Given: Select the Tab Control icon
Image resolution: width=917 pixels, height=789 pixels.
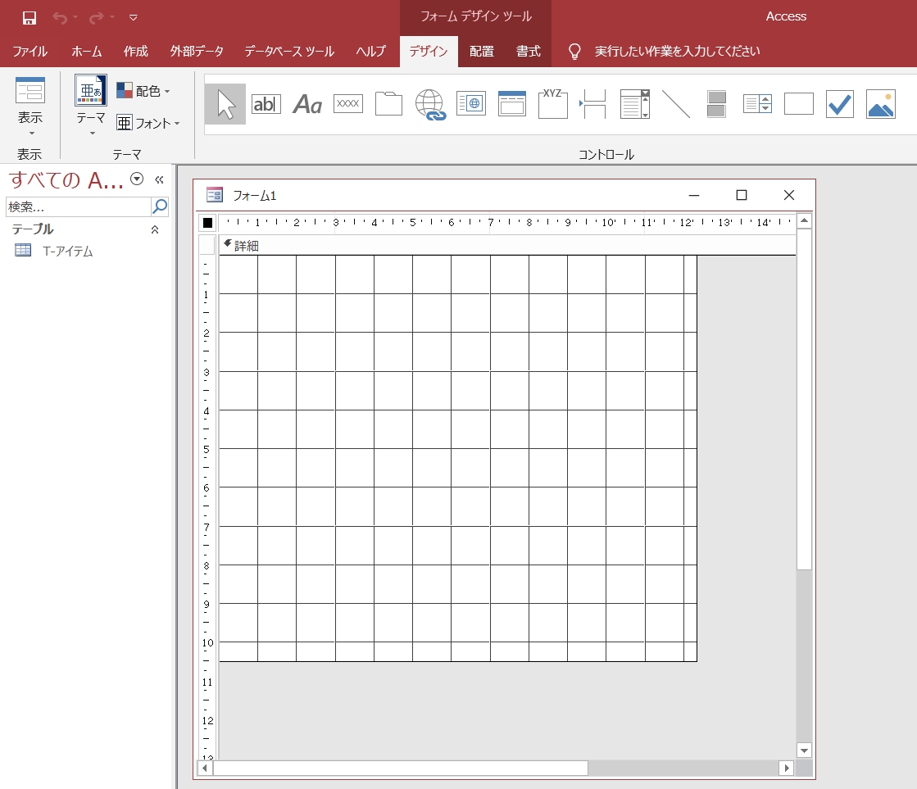Looking at the screenshot, I should (x=389, y=103).
